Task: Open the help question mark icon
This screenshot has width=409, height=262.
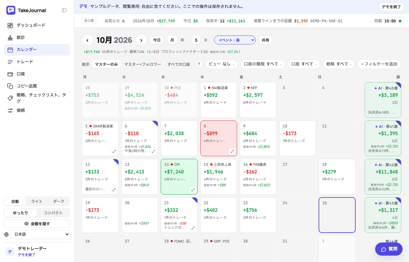Action: [199, 64]
